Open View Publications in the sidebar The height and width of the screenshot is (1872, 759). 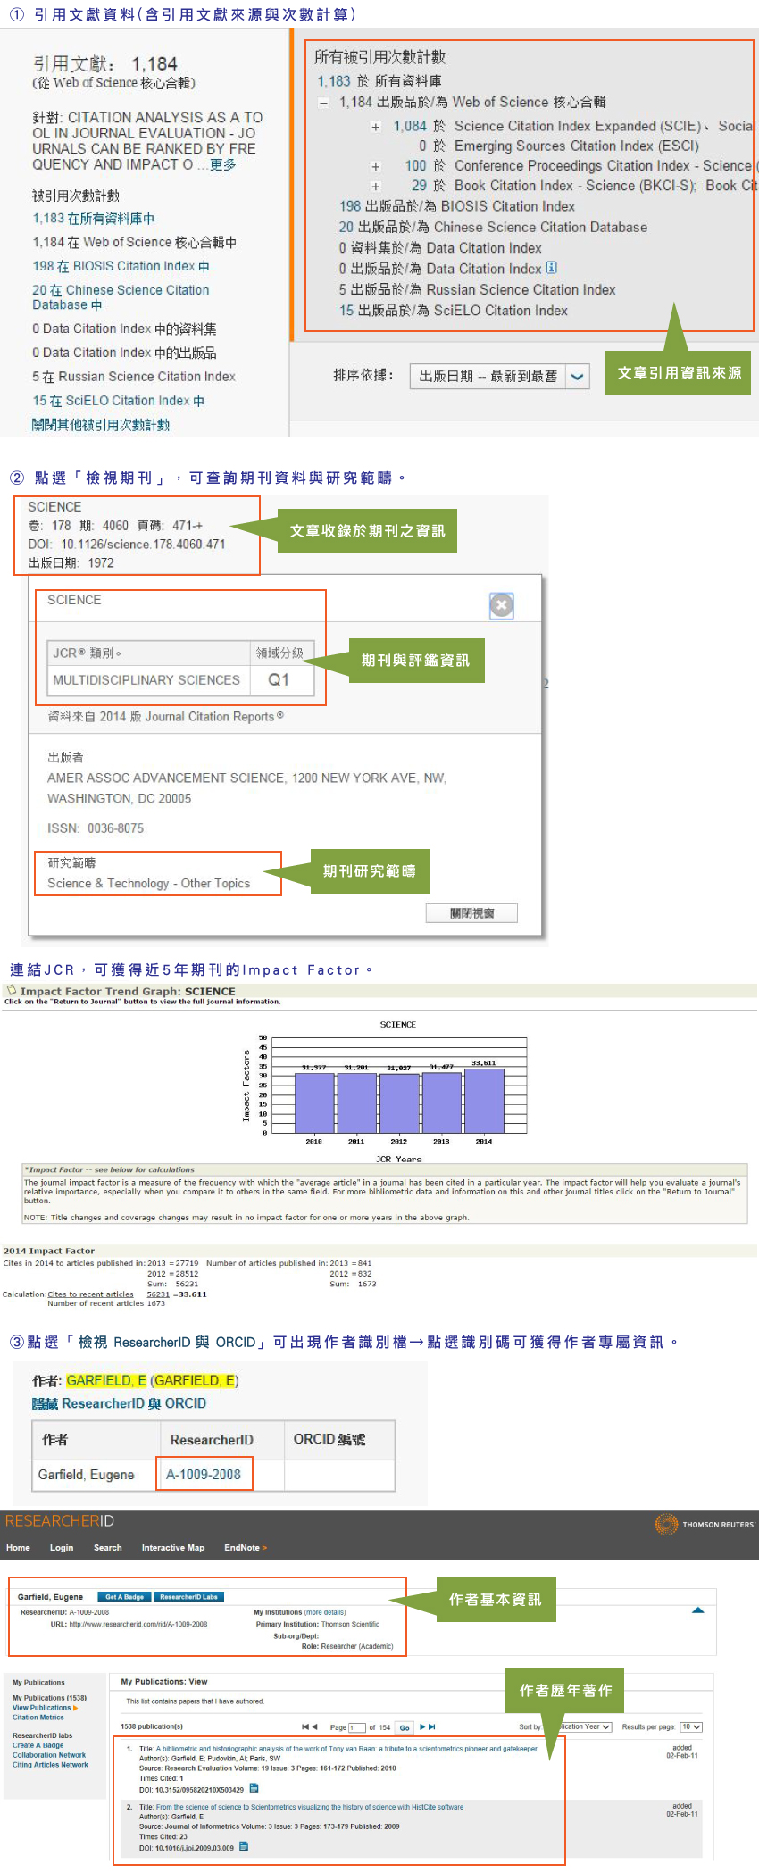(x=42, y=1708)
